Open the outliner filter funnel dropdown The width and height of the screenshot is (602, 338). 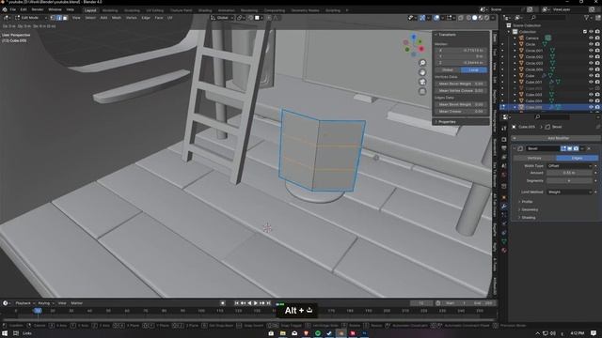tap(588, 18)
